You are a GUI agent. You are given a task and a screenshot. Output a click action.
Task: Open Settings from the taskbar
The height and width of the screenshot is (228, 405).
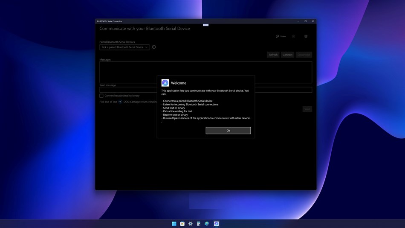pyautogui.click(x=191, y=224)
